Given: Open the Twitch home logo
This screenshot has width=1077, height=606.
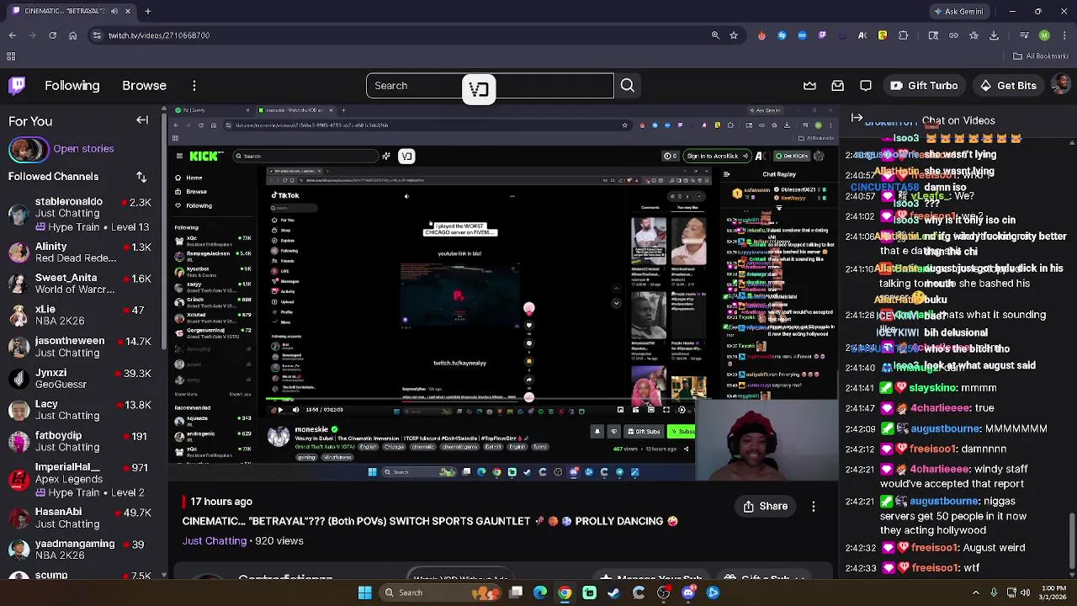Looking at the screenshot, I should [x=17, y=86].
